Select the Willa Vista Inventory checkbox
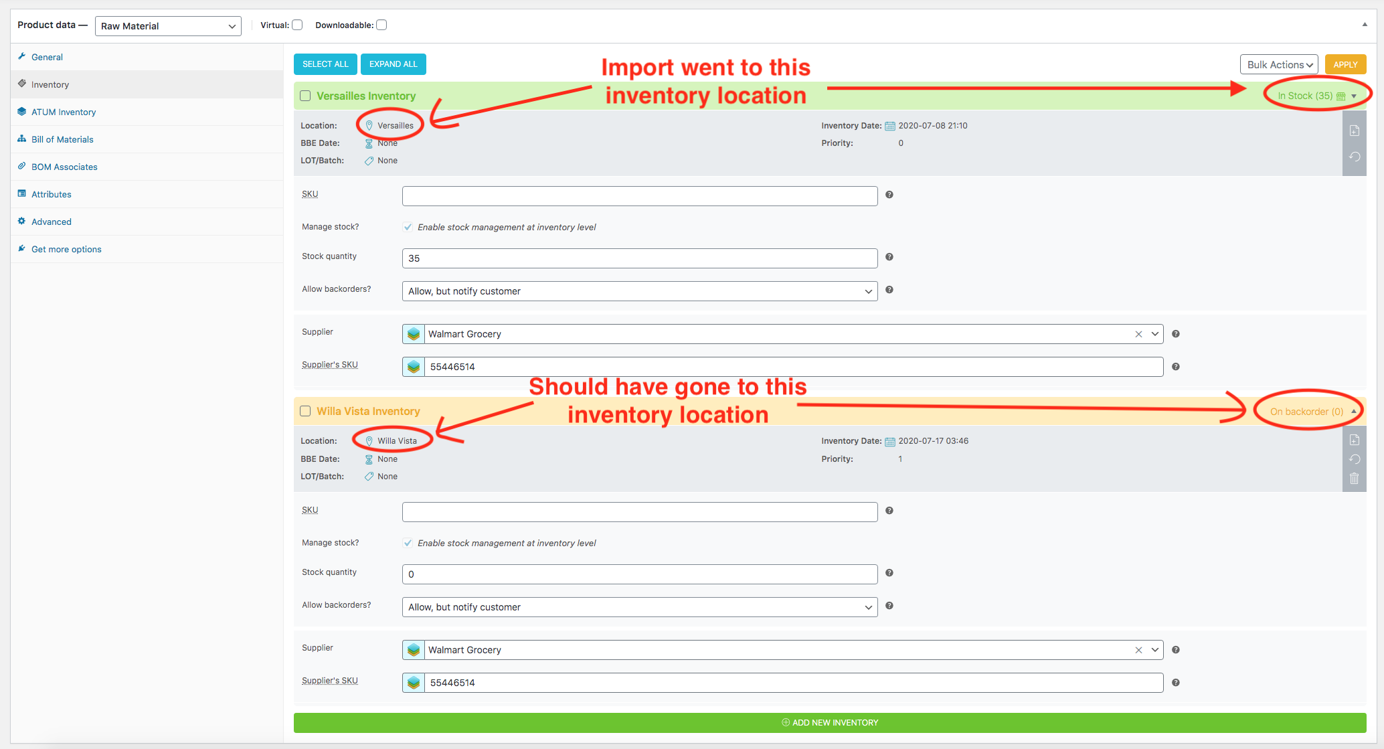Image resolution: width=1384 pixels, height=749 pixels. 305,410
